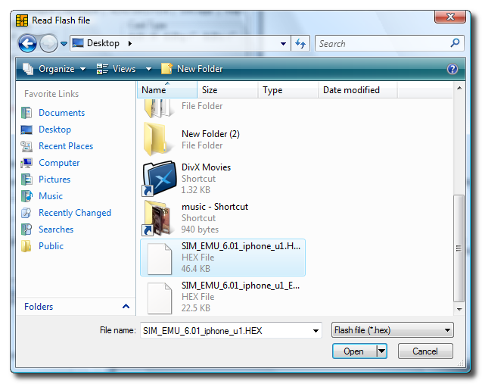The image size is (482, 384).
Task: Open the Views dropdown arrow
Action: tap(148, 69)
